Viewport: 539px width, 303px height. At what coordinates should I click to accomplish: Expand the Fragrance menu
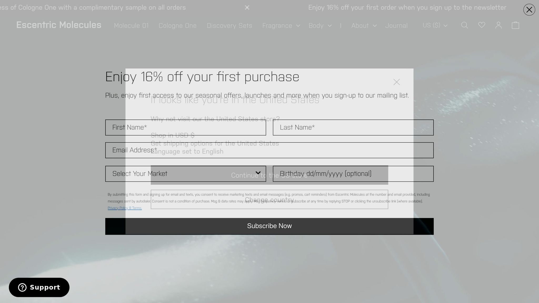pyautogui.click(x=281, y=26)
